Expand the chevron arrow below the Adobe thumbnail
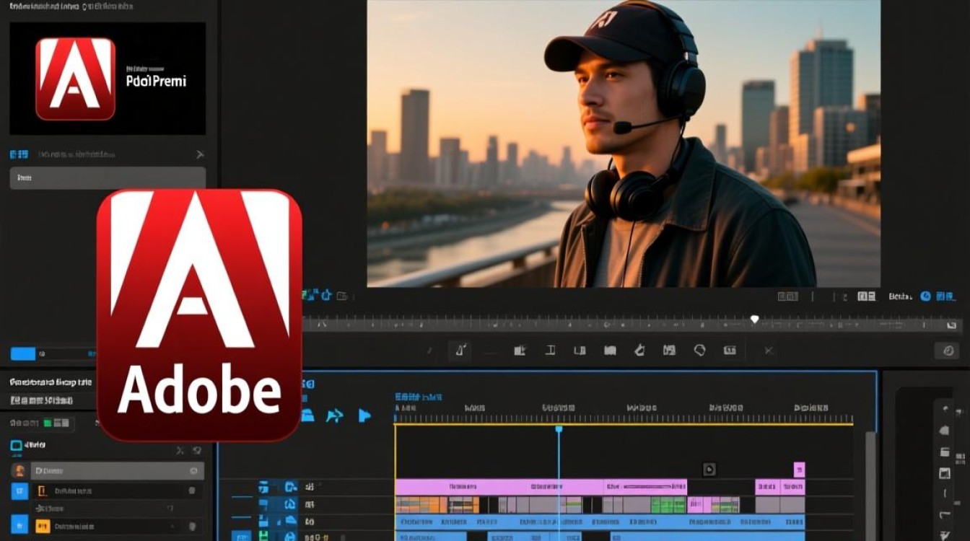970x541 pixels. pos(200,154)
